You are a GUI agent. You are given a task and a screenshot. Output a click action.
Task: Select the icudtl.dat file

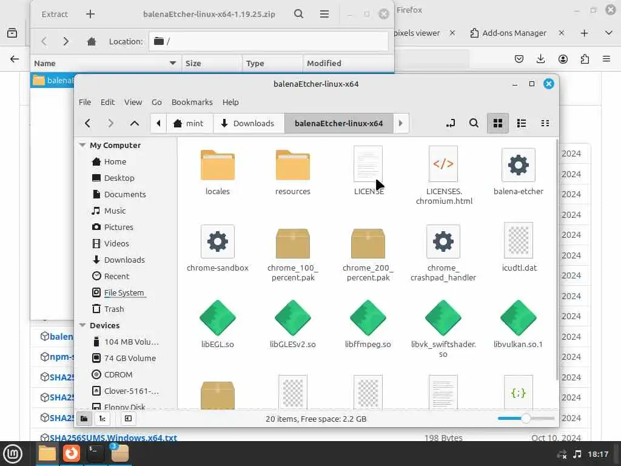tap(519, 248)
